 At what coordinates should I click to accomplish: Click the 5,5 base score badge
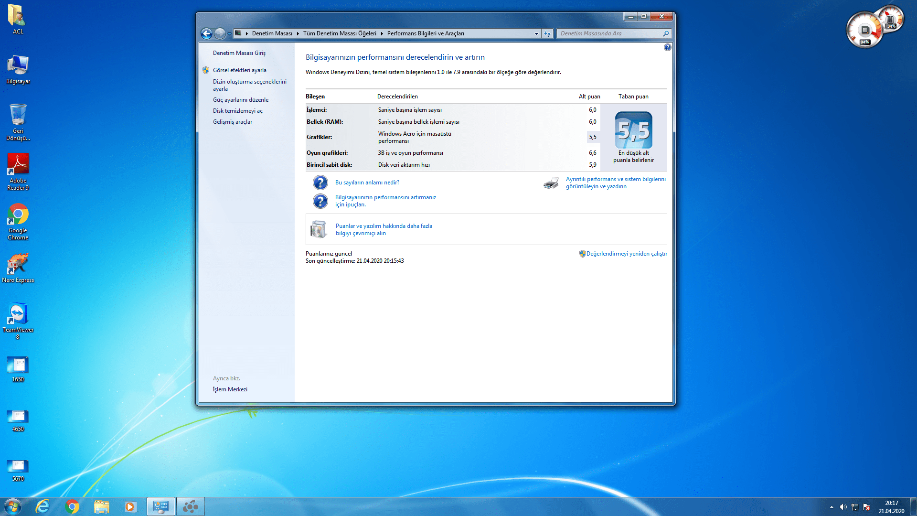pos(633,130)
